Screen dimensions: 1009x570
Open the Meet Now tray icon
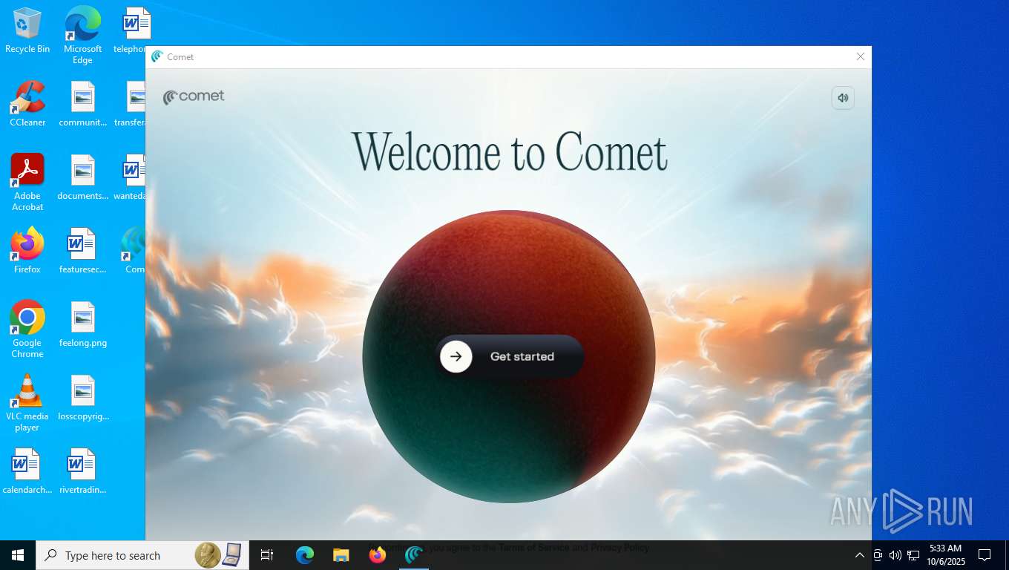(877, 555)
